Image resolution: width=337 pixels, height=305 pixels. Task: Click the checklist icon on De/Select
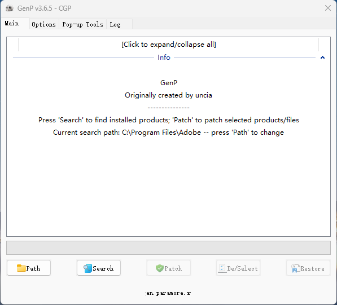tap(222, 268)
